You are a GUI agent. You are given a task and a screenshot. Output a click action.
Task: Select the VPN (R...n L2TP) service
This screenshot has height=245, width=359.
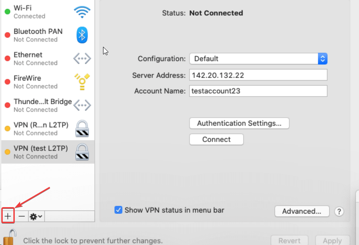tap(41, 128)
